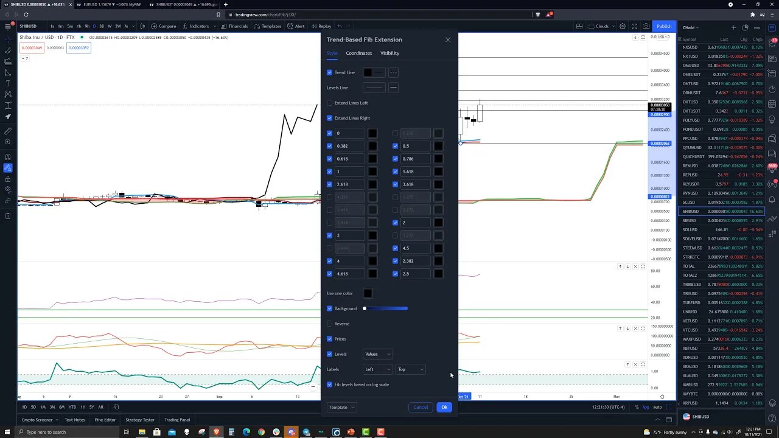Expand the Template dropdown
Screen dimensions: 779x438
click(x=342, y=407)
